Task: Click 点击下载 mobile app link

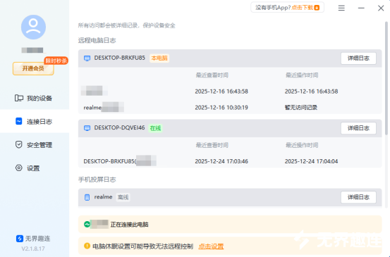Action: pyautogui.click(x=303, y=8)
